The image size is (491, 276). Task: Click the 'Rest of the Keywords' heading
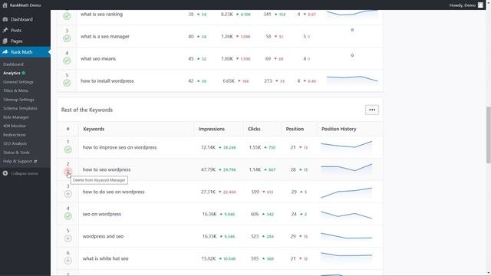(87, 110)
